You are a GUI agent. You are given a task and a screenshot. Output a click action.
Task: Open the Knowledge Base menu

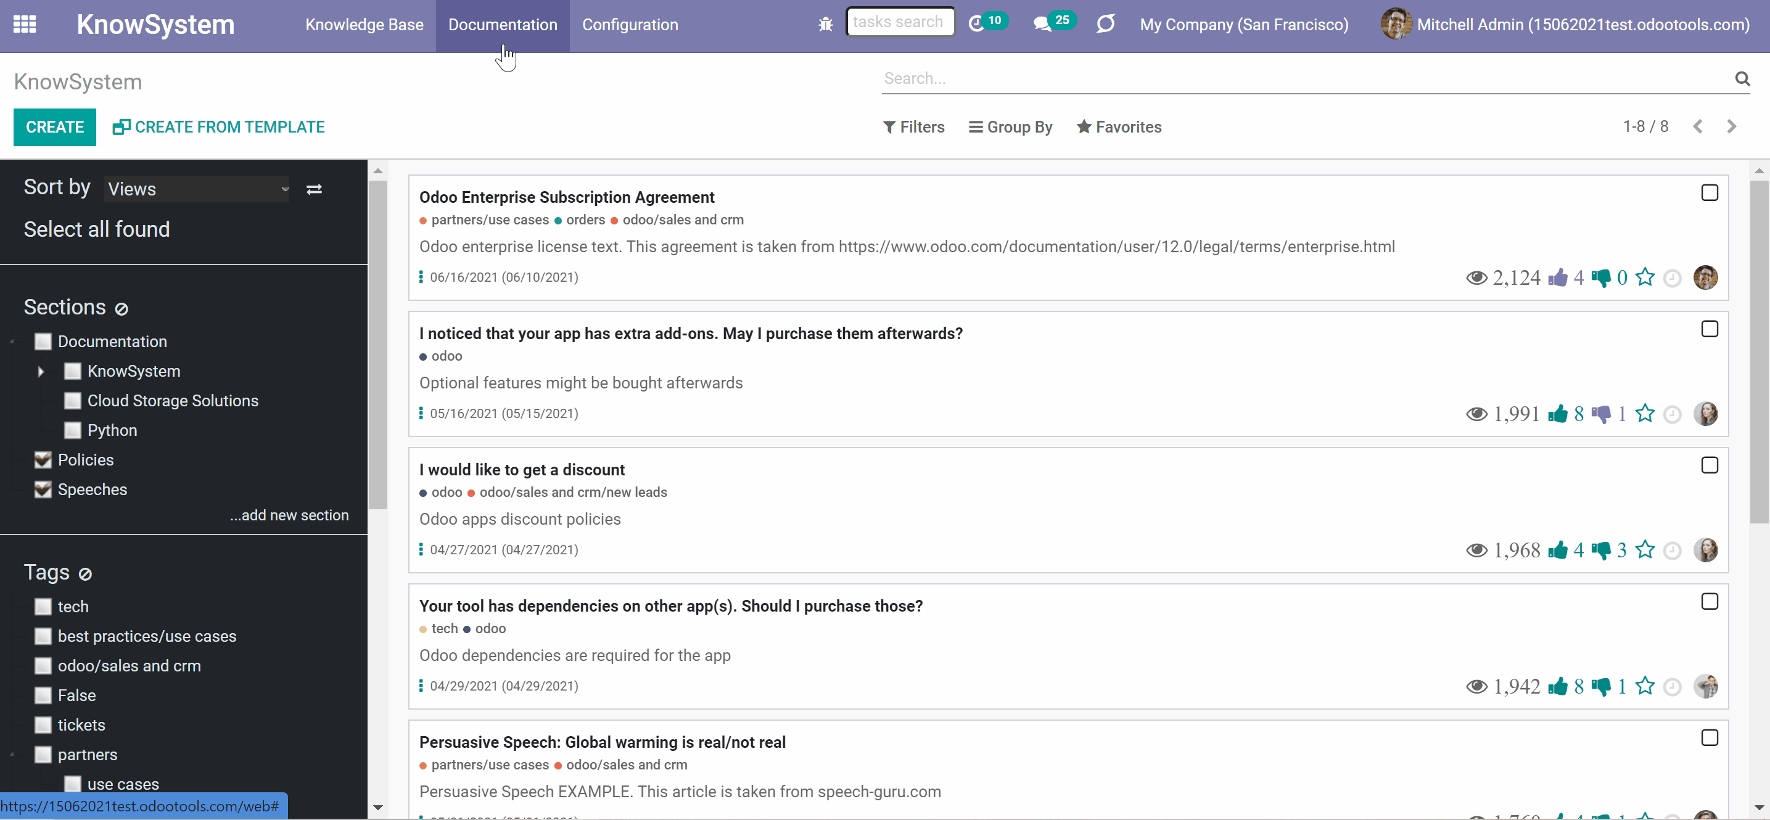364,25
